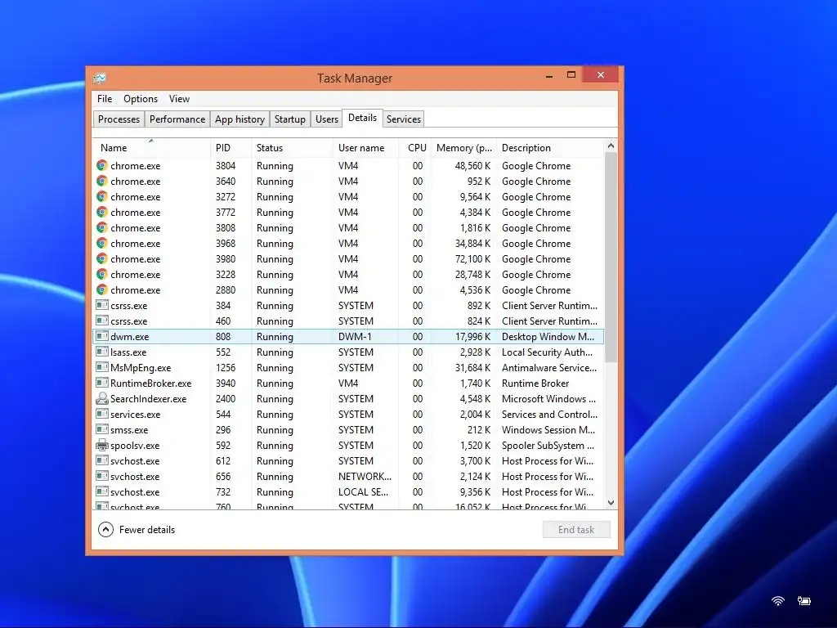The image size is (837, 628).
Task: Click the SearchIndexer.exe magnifier icon
Action: [x=102, y=398]
